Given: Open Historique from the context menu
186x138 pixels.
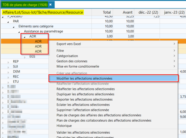Looking at the screenshot, I should [x=113, y=126].
